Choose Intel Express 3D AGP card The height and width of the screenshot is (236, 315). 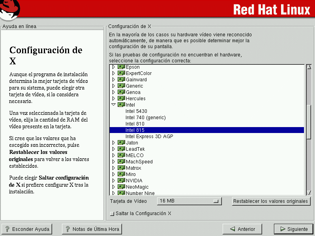149,137
